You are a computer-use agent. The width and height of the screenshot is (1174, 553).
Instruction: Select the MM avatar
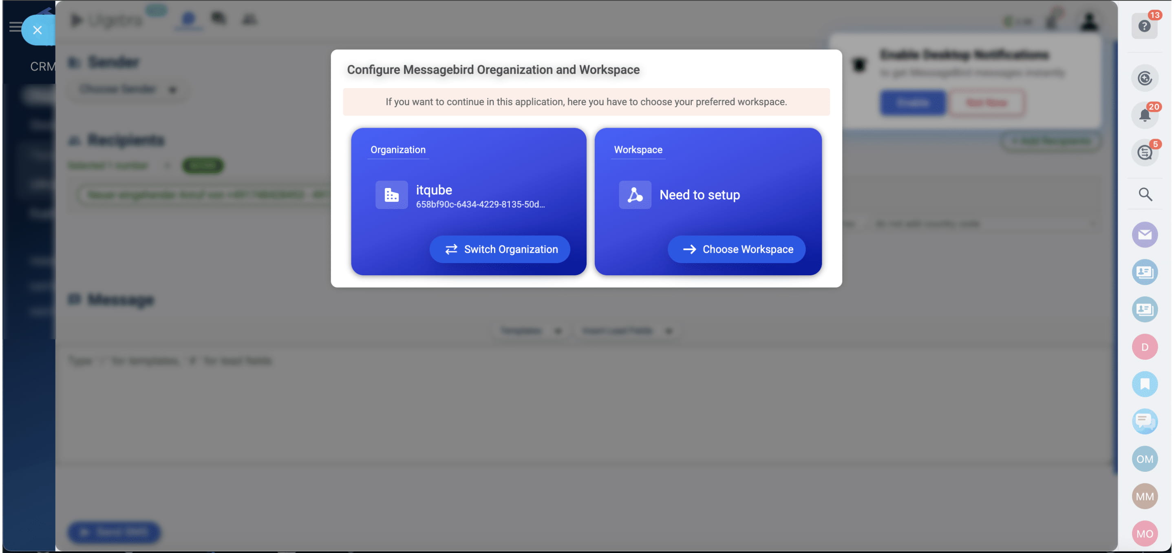coord(1145,497)
